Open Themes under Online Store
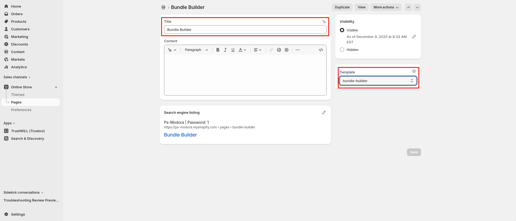 tap(18, 95)
